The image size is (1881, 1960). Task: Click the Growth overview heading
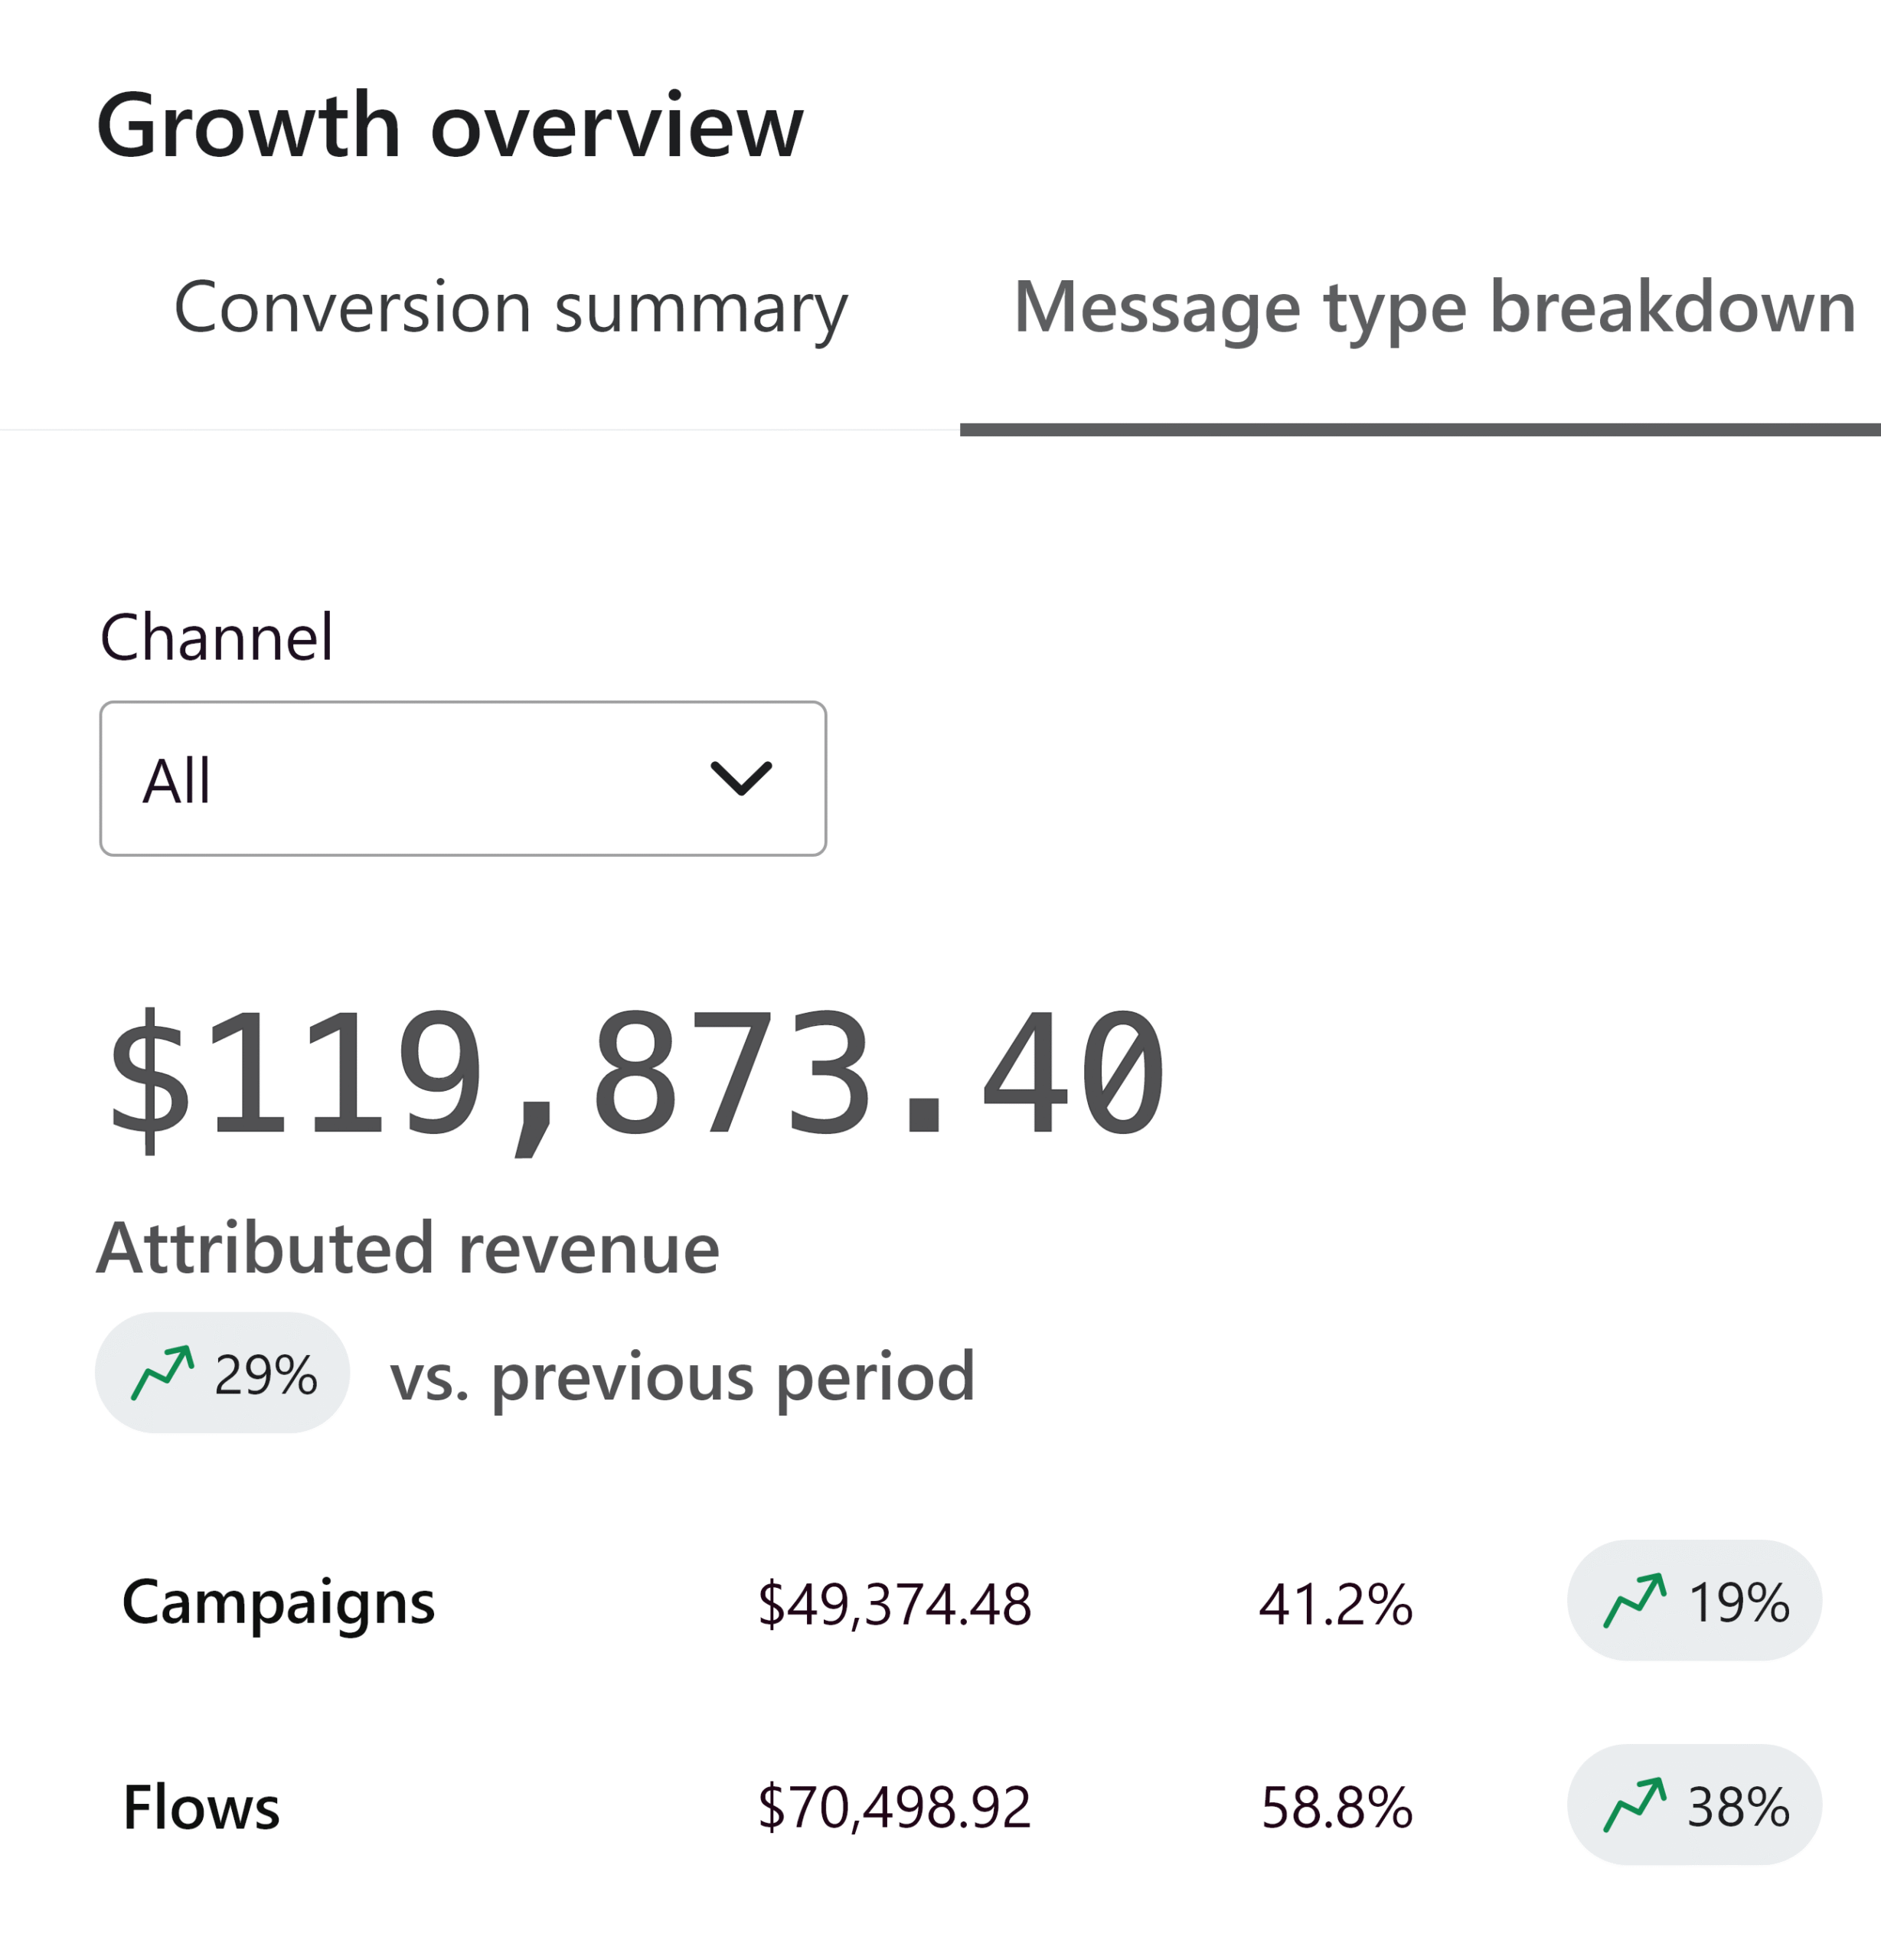tap(449, 126)
